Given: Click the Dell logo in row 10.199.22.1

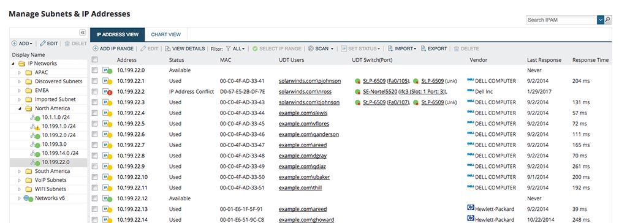Looking at the screenshot, I should click(470, 80).
